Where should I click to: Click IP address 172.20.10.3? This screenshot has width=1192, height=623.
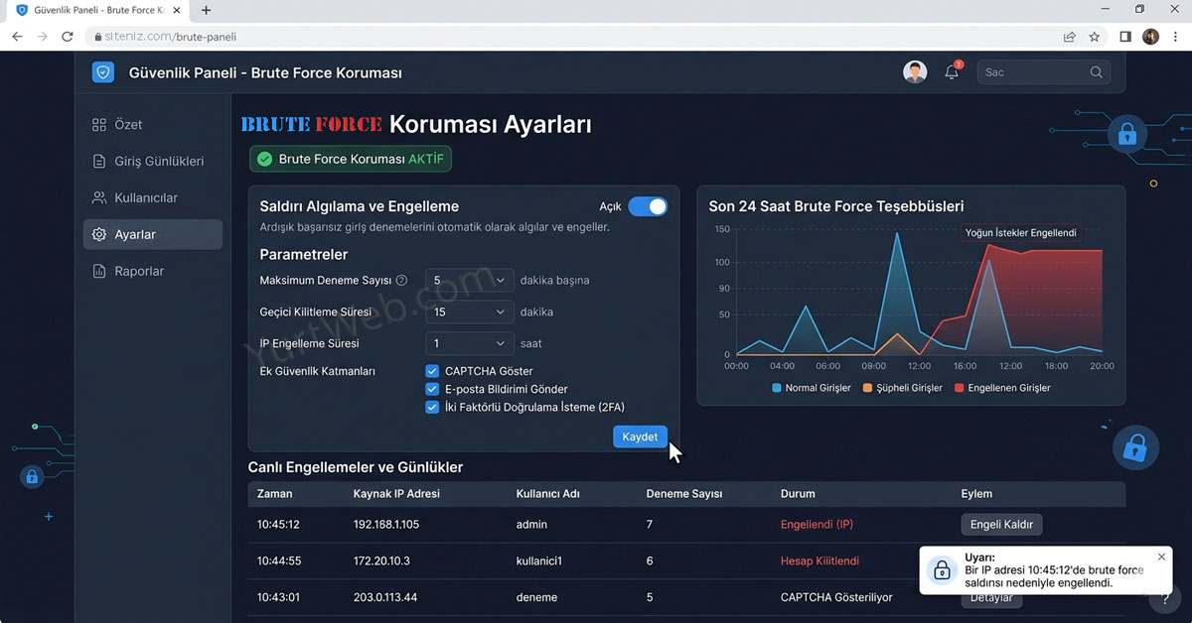pyautogui.click(x=381, y=561)
